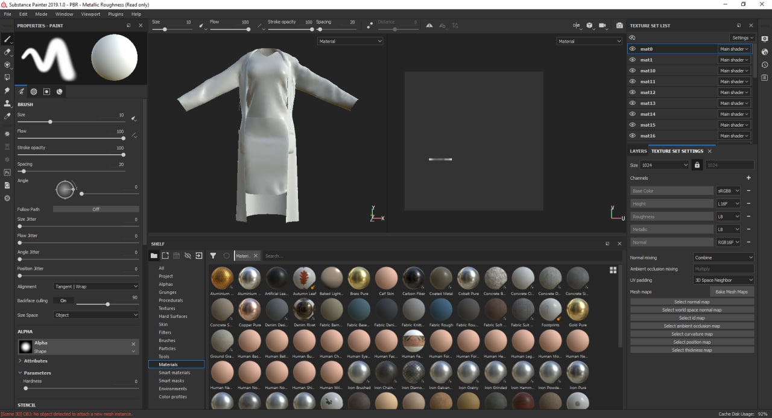Open the camera settings icon
The width and height of the screenshot is (772, 418).
click(x=604, y=25)
